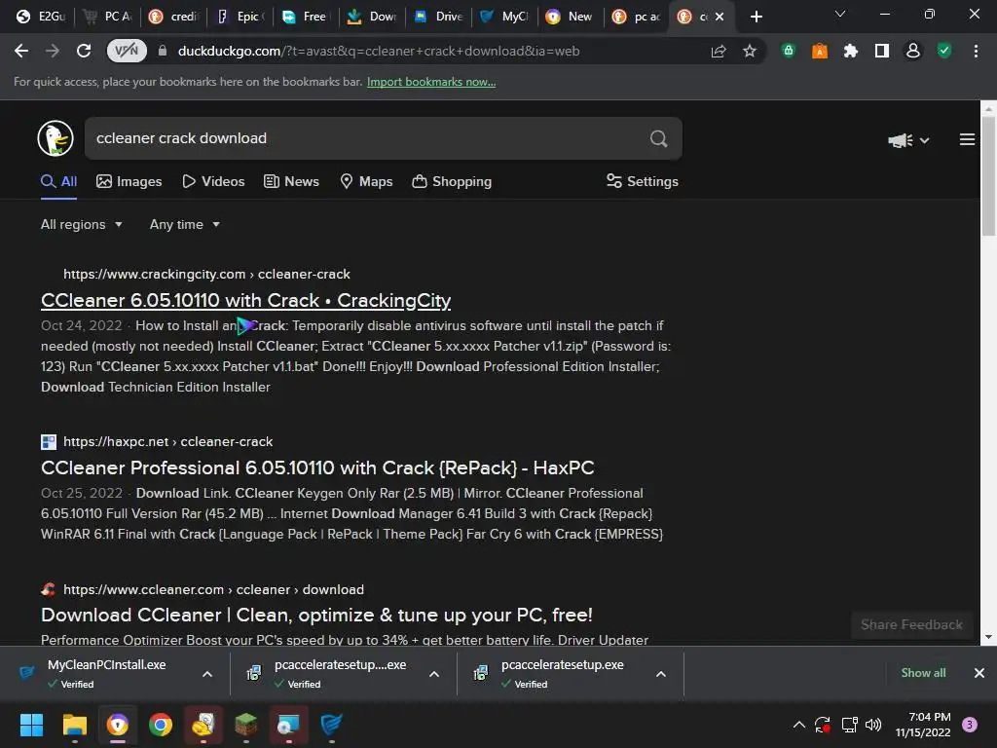Switch to the Drive browser tab
The image size is (997, 748).
pos(439,17)
